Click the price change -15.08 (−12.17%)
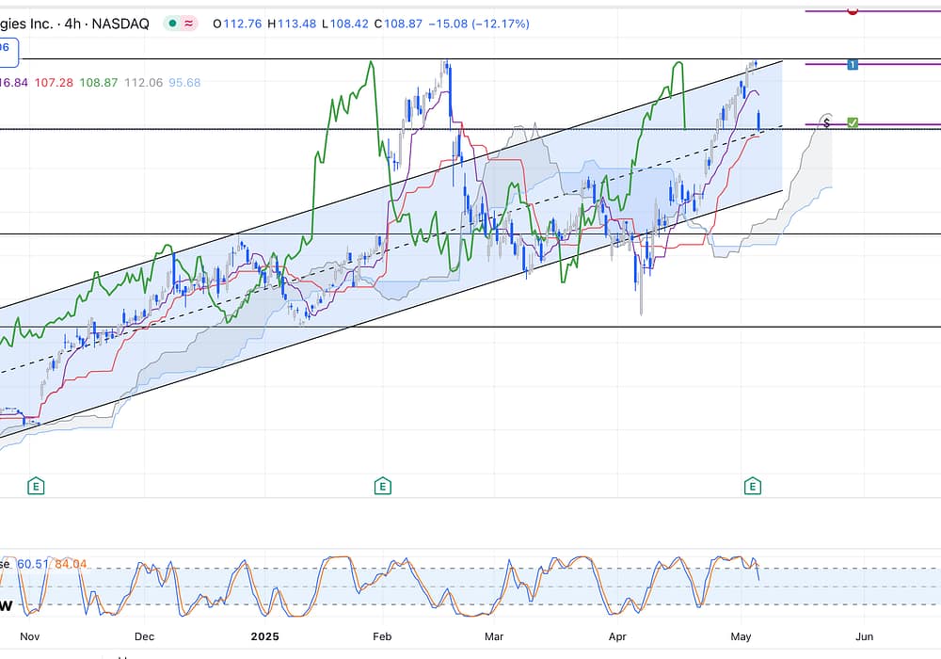941x659 pixels. pos(479,24)
